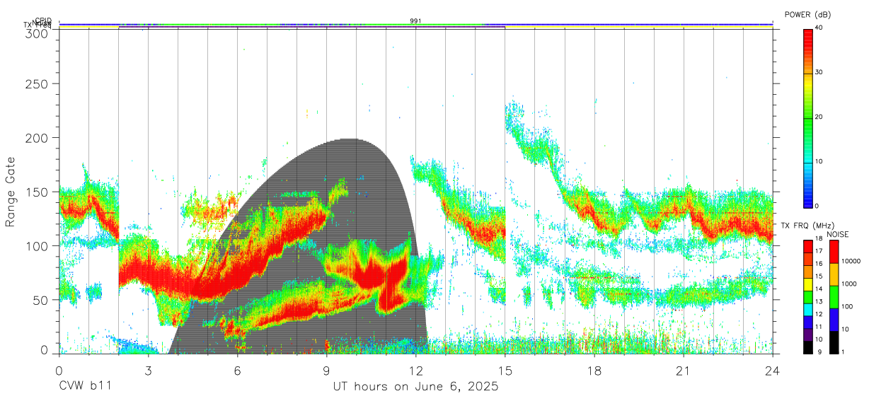Click the 3 tick on the UT hours axis
869x401 pixels.
(149, 371)
